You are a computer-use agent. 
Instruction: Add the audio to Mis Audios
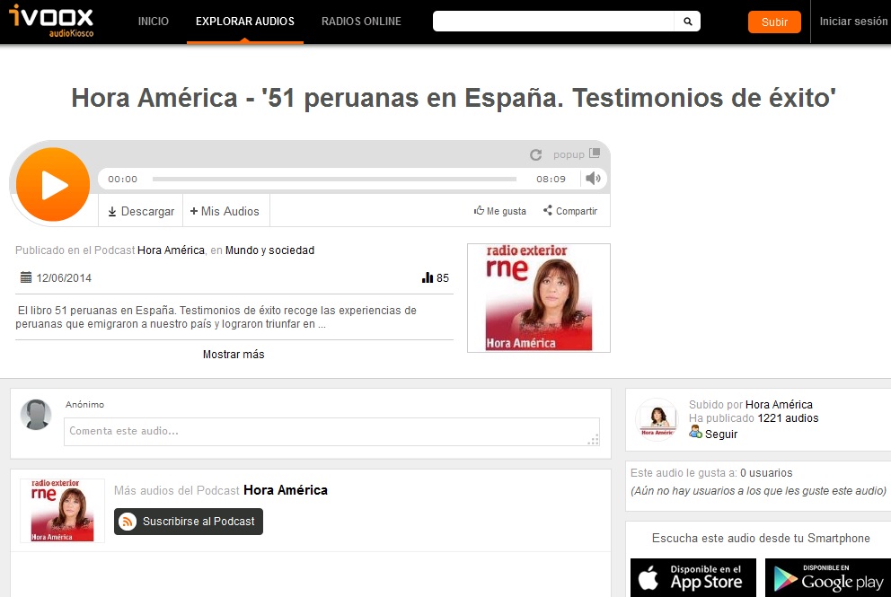tap(225, 211)
